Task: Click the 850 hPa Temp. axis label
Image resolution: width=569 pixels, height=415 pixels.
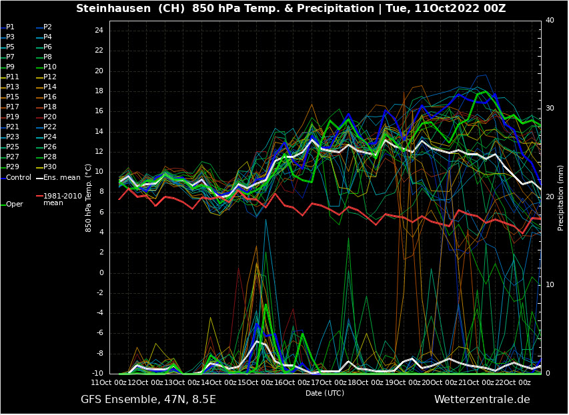Action: pyautogui.click(x=88, y=198)
